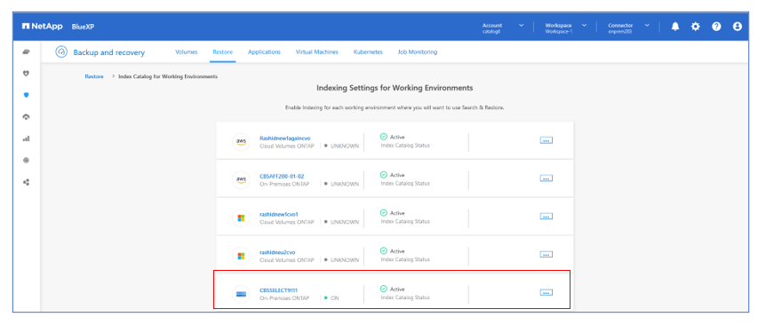Open the CBSSELECT9111 working environment link
766x325 pixels.
click(x=278, y=290)
